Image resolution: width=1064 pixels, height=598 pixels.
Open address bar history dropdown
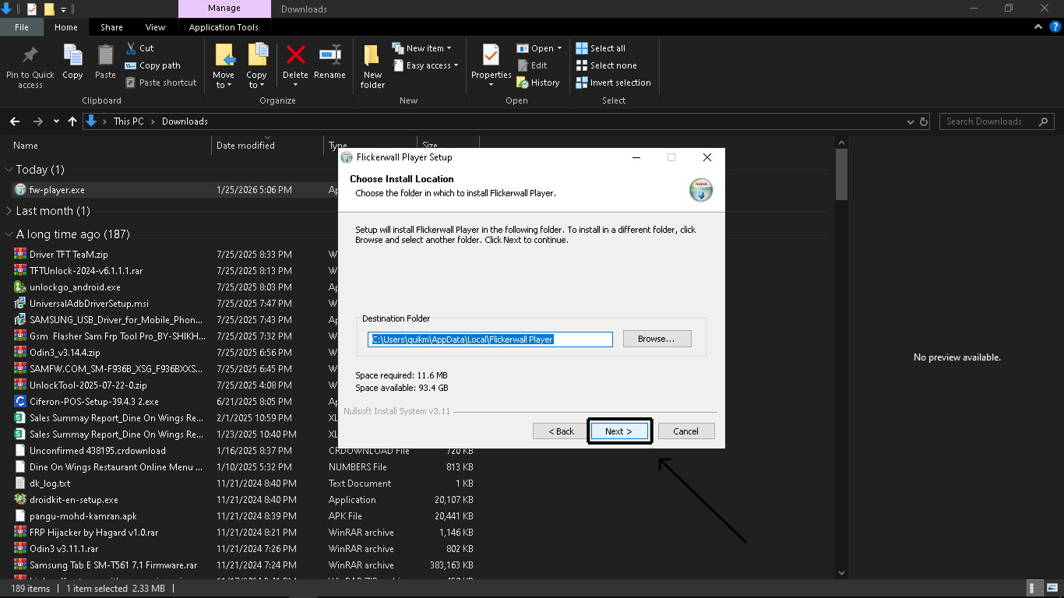(x=911, y=121)
